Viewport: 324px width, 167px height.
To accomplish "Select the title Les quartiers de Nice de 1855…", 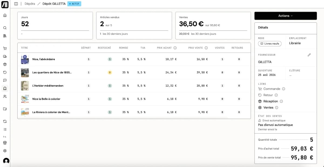I will tap(52, 73).
